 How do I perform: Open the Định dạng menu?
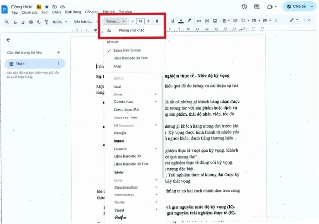[73, 12]
